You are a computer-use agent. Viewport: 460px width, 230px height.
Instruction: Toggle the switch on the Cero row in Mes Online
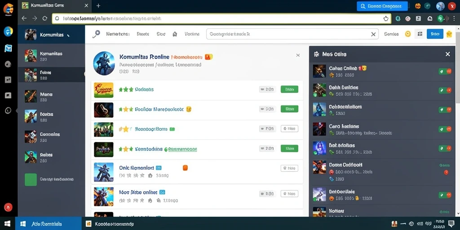[x=445, y=129]
